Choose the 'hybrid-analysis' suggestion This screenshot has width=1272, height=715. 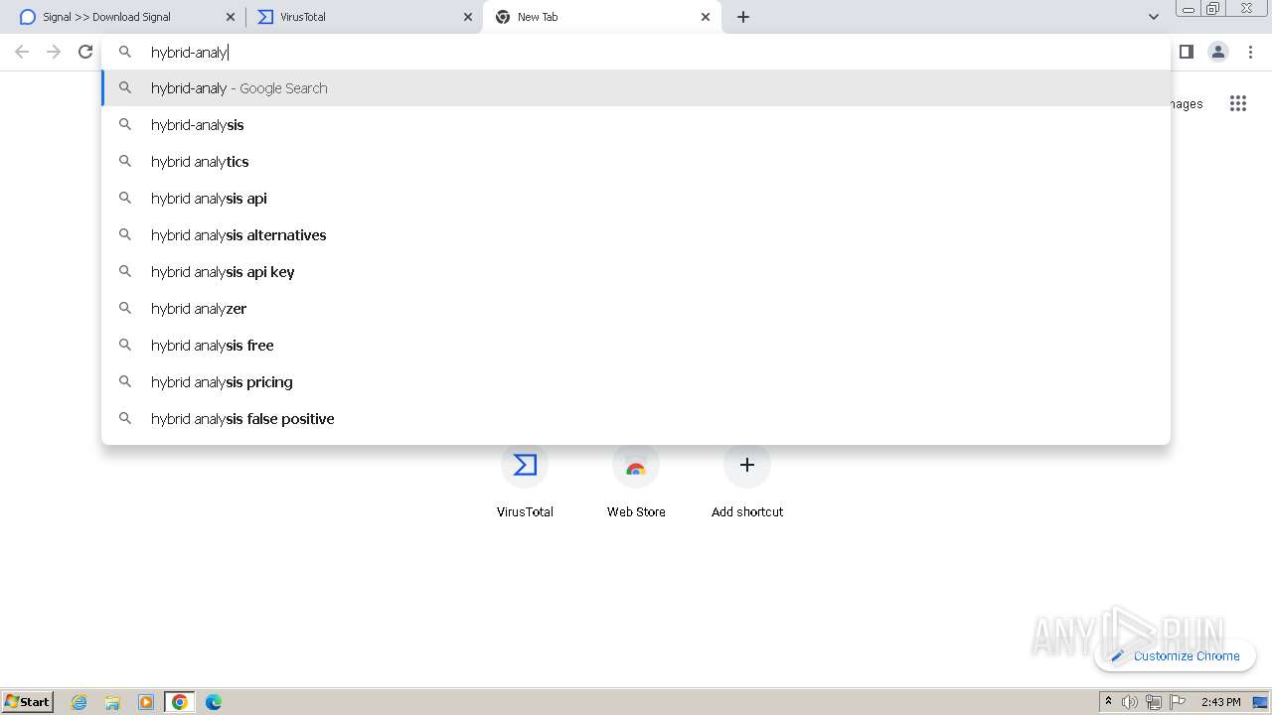636,125
